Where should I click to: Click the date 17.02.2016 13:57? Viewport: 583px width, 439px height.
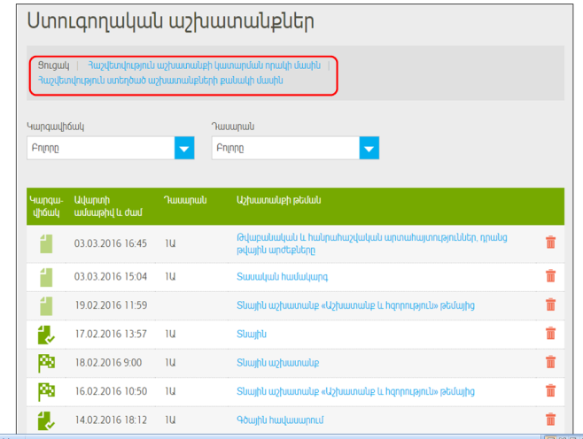111,334
